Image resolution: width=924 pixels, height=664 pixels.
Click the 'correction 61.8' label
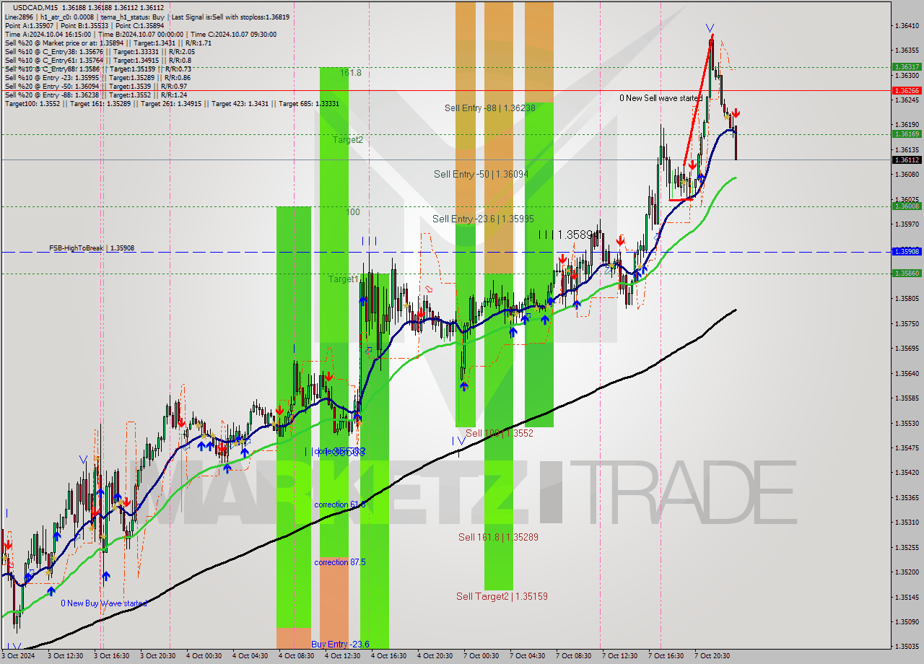(x=340, y=504)
